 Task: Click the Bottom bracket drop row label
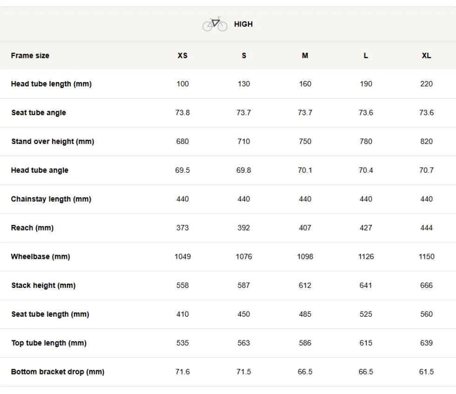tap(58, 372)
